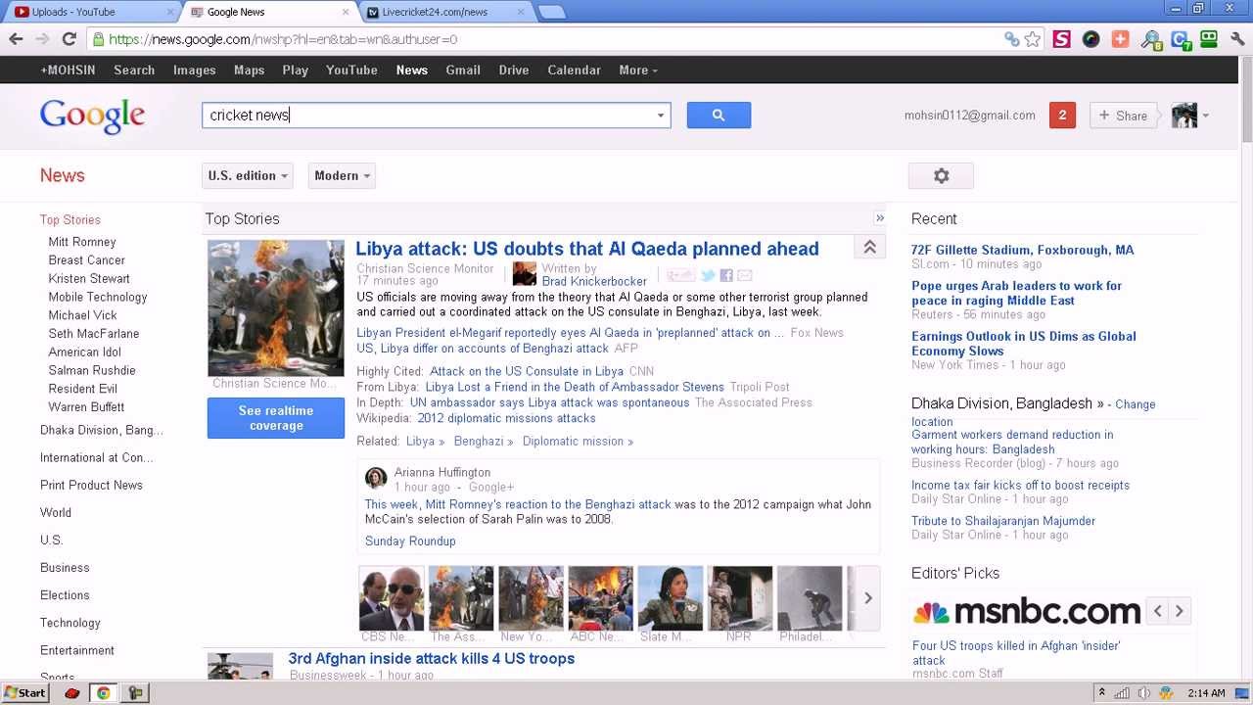Click the Share button
This screenshot has width=1253, height=705.
click(1124, 116)
